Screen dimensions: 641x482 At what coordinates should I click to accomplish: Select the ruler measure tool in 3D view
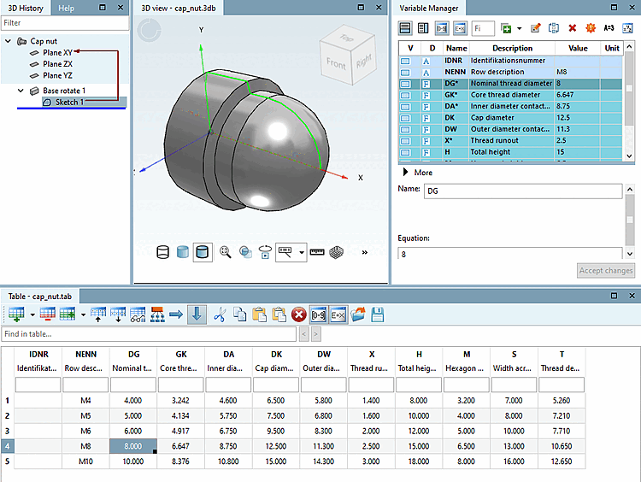[317, 252]
